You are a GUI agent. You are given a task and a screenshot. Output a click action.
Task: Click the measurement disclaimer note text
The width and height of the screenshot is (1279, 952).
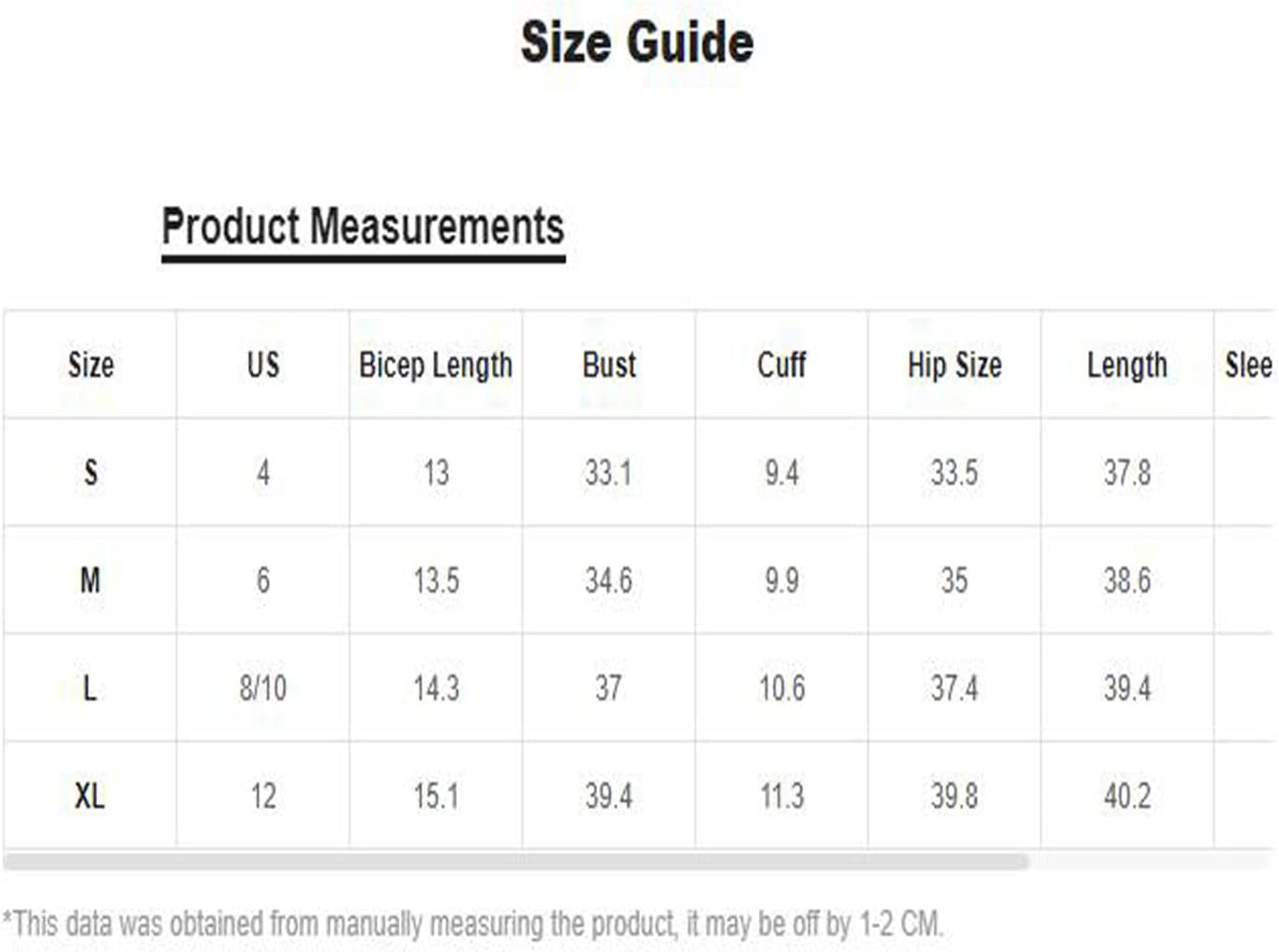point(473,924)
